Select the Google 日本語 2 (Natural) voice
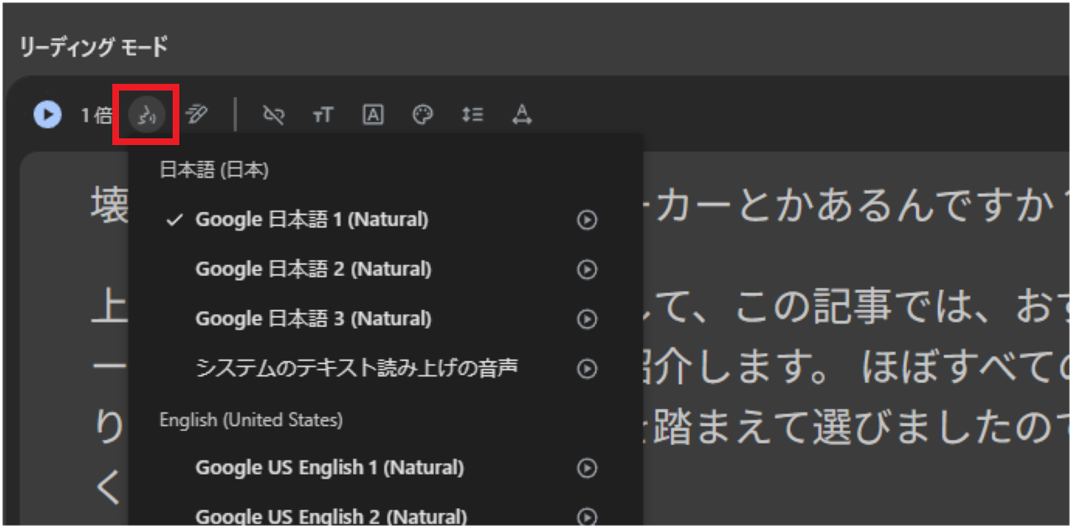The height and width of the screenshot is (529, 1073). click(313, 269)
